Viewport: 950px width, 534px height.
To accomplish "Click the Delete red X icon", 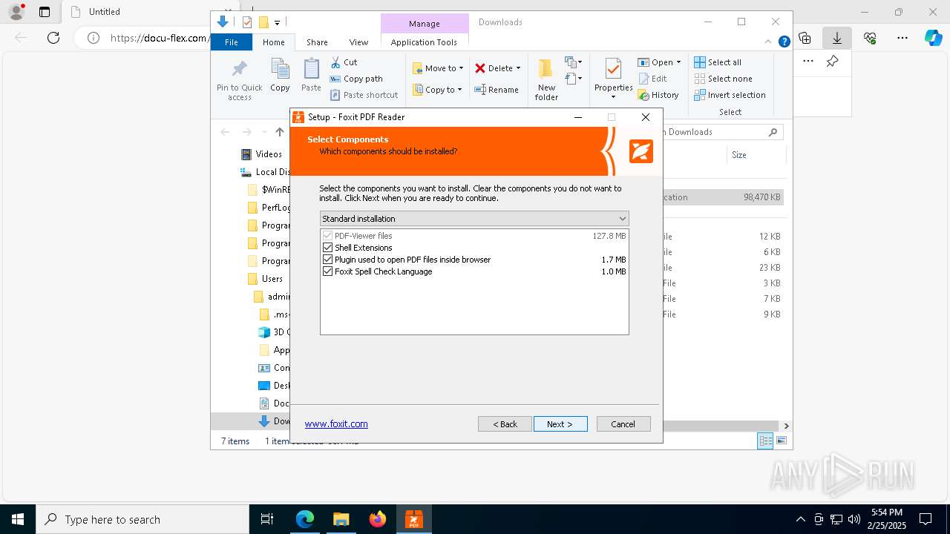I will pyautogui.click(x=480, y=68).
